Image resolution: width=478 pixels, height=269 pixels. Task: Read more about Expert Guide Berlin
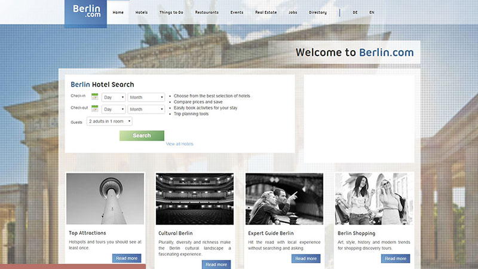tap(306, 258)
